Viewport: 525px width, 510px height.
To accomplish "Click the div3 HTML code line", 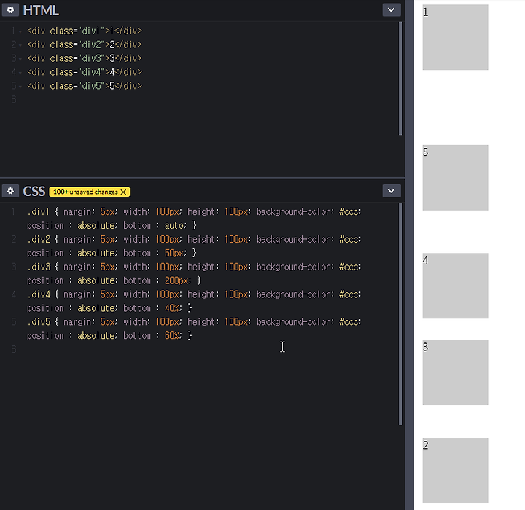I will pos(85,58).
